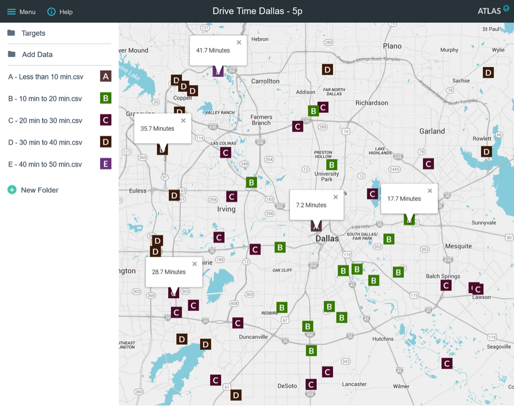Viewport: 514px width, 406px height.
Task: Click the C marker under Far North Dallas
Action: click(x=323, y=107)
